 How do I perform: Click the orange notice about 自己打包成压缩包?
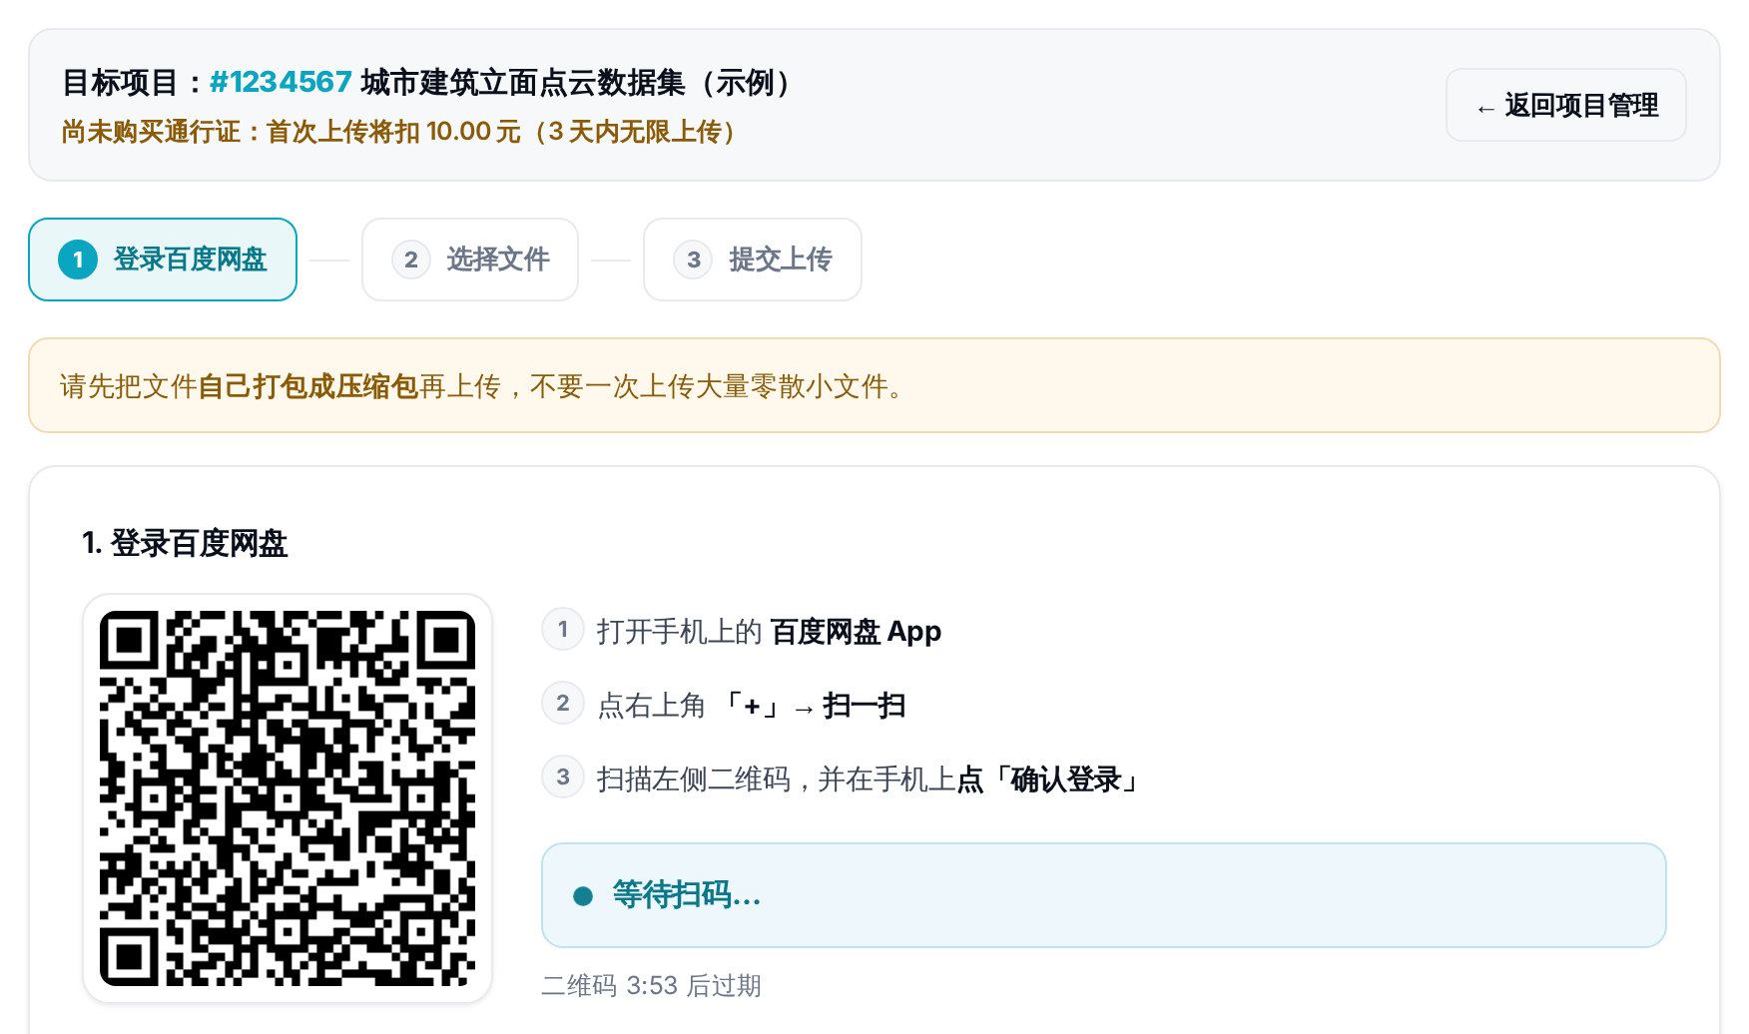[x=874, y=385]
